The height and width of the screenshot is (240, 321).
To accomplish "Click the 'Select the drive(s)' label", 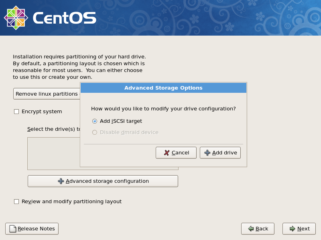I will pyautogui.click(x=54, y=129).
